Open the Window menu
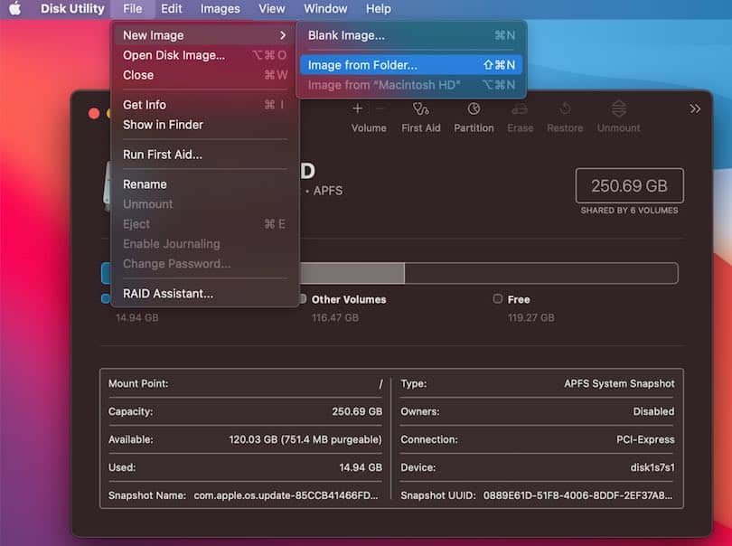Image resolution: width=732 pixels, height=546 pixels. coord(325,8)
